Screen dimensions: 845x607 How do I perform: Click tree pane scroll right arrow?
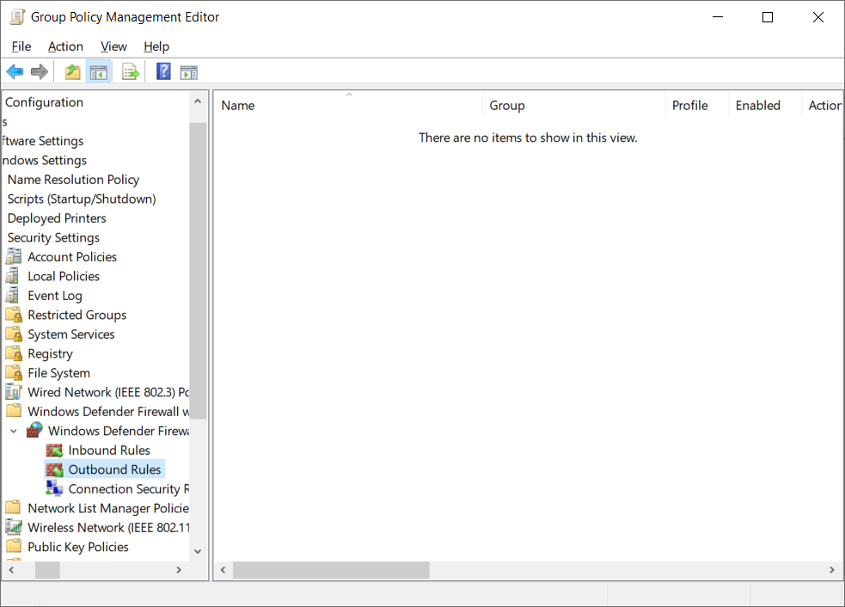click(179, 570)
